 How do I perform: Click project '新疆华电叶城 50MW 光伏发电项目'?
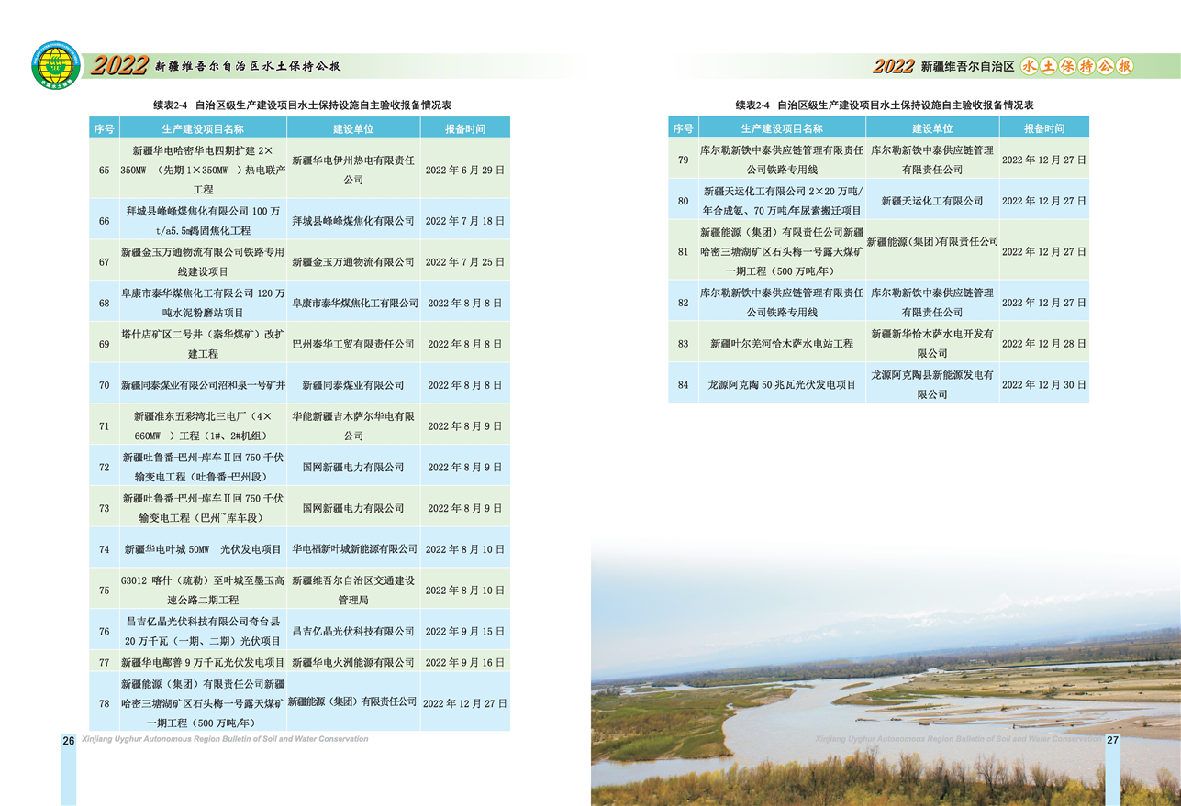click(x=203, y=549)
